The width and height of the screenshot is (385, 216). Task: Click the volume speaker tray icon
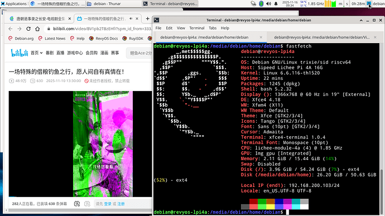pyautogui.click(x=268, y=4)
